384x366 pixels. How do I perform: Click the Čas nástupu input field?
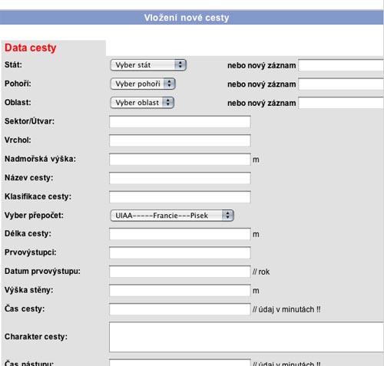coord(180,363)
